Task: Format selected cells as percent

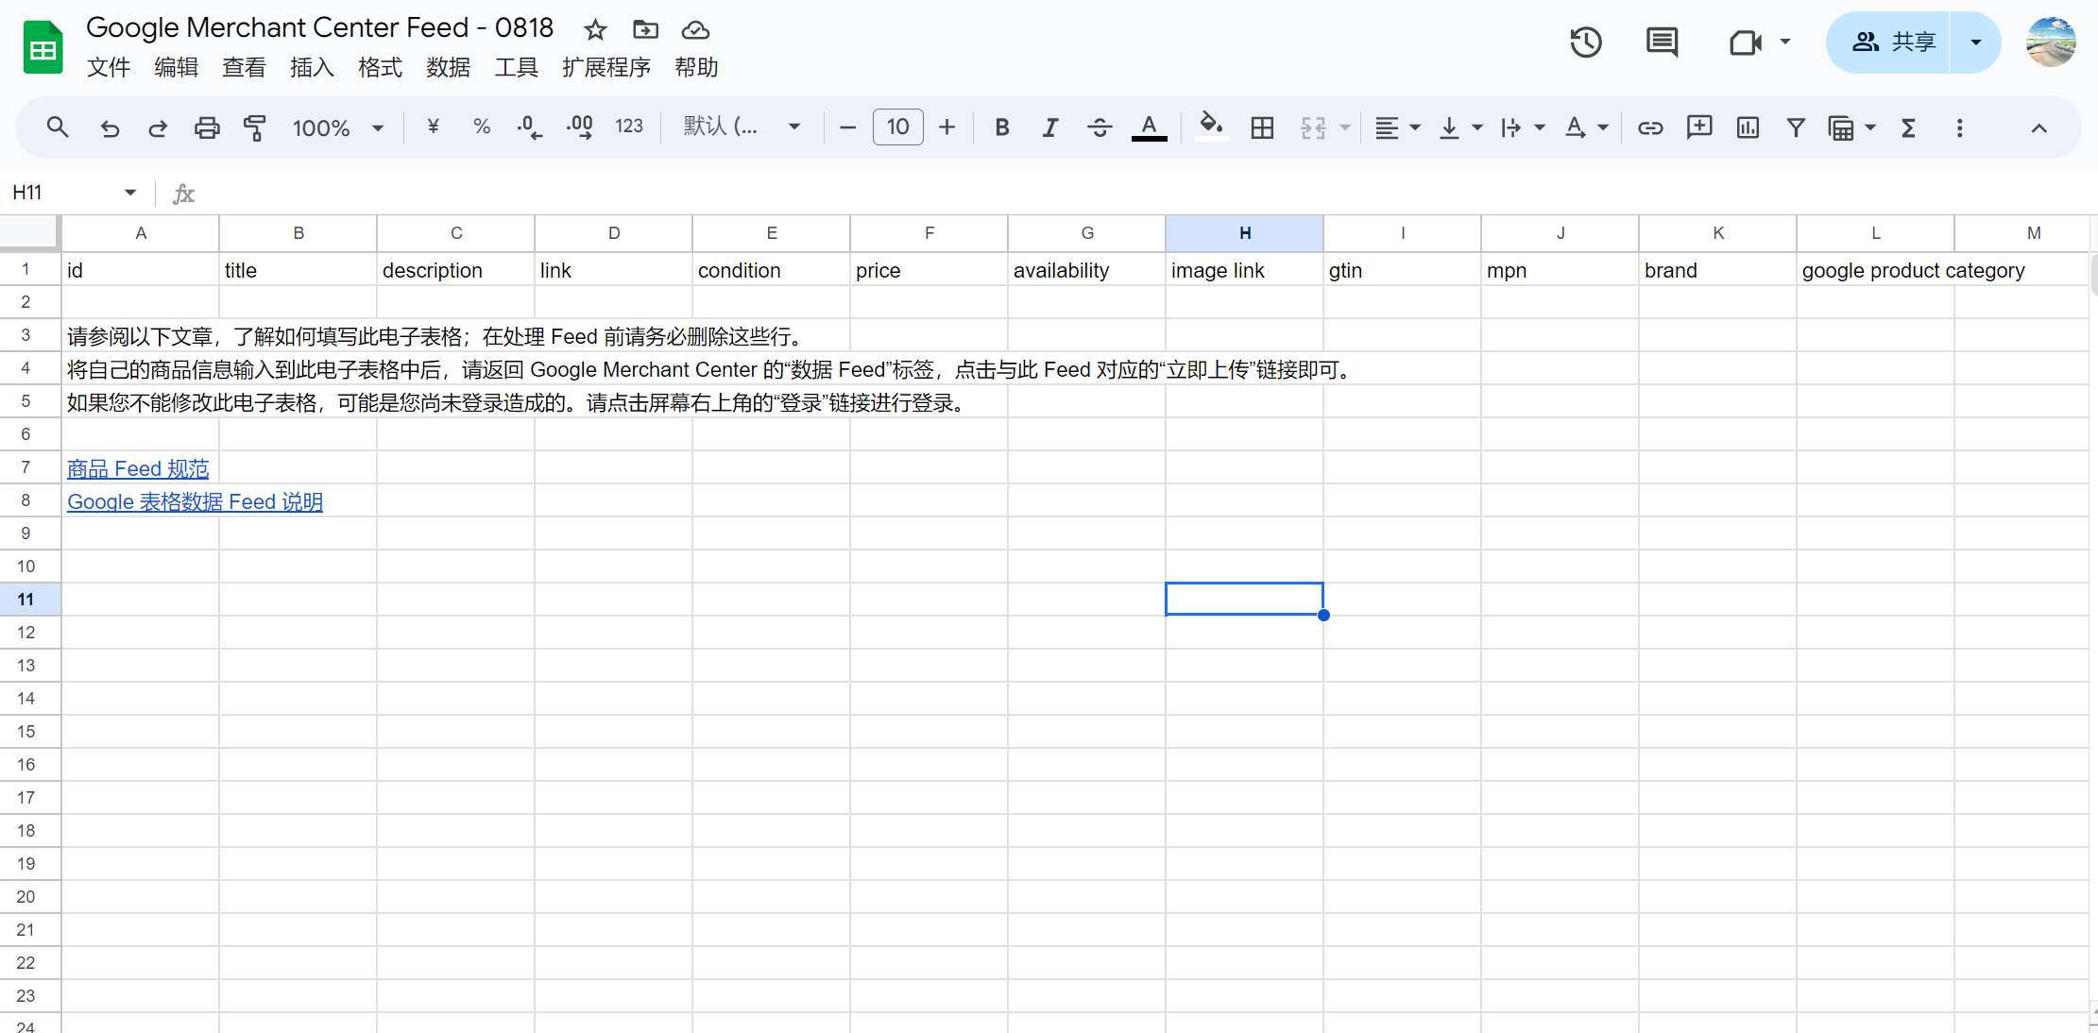Action: click(482, 127)
